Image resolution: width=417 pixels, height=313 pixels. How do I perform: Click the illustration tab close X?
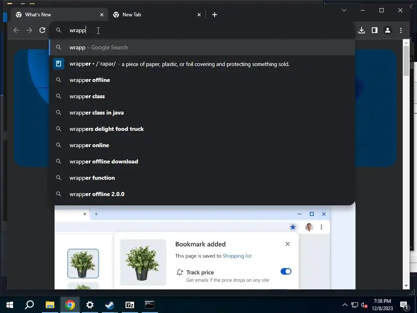pyautogui.click(x=85, y=214)
